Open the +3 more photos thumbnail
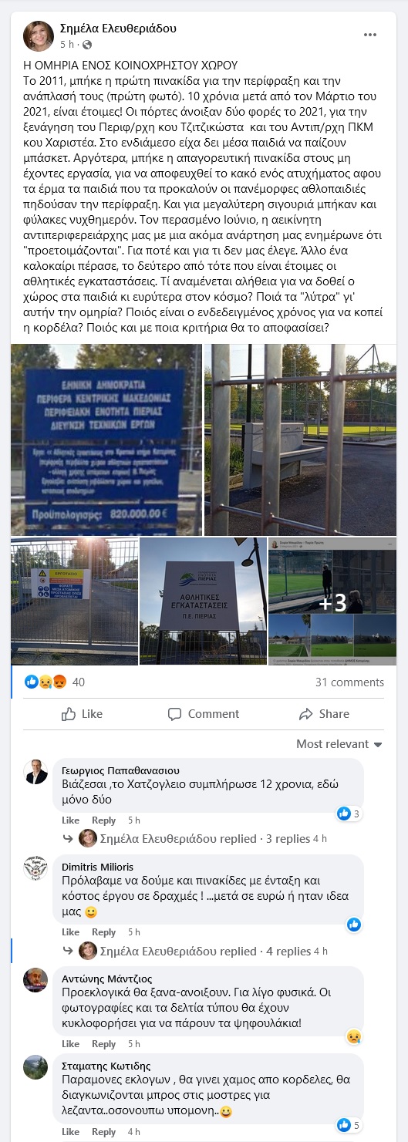This screenshot has height=1142, width=408. [332, 601]
